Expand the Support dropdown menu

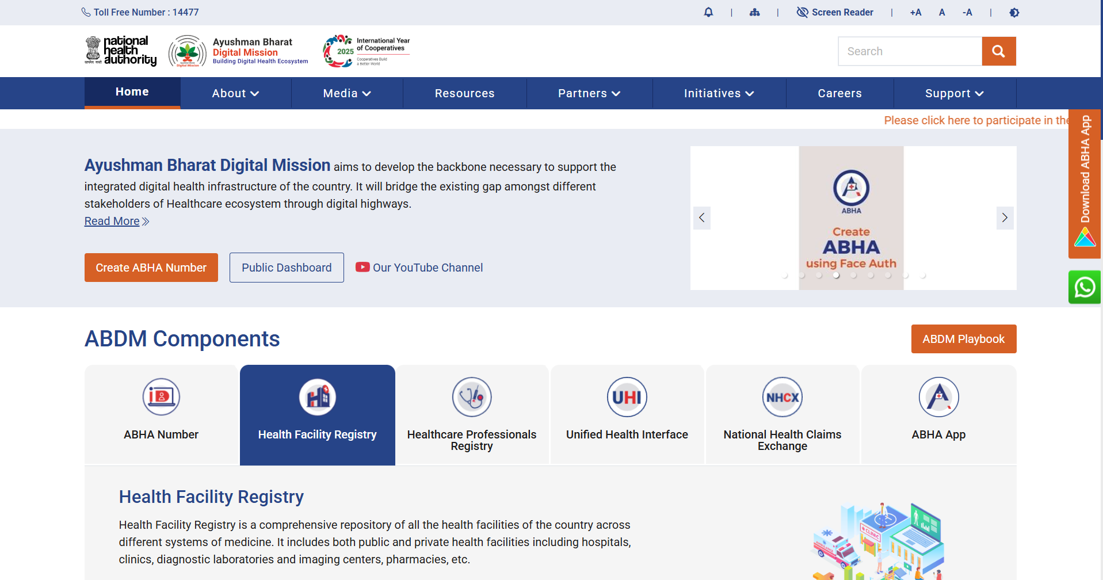click(954, 93)
